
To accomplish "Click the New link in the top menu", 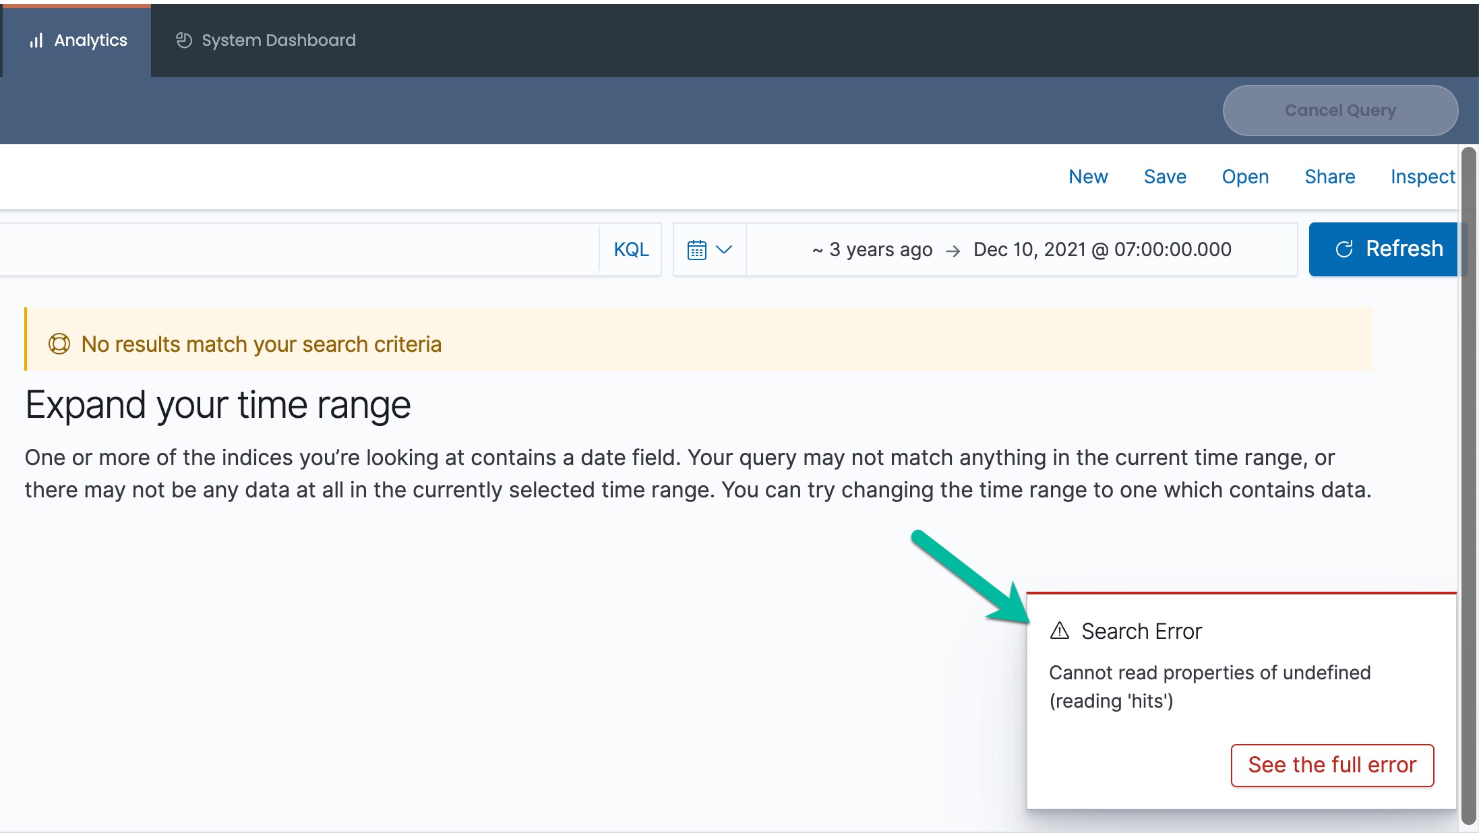I will pos(1088,177).
